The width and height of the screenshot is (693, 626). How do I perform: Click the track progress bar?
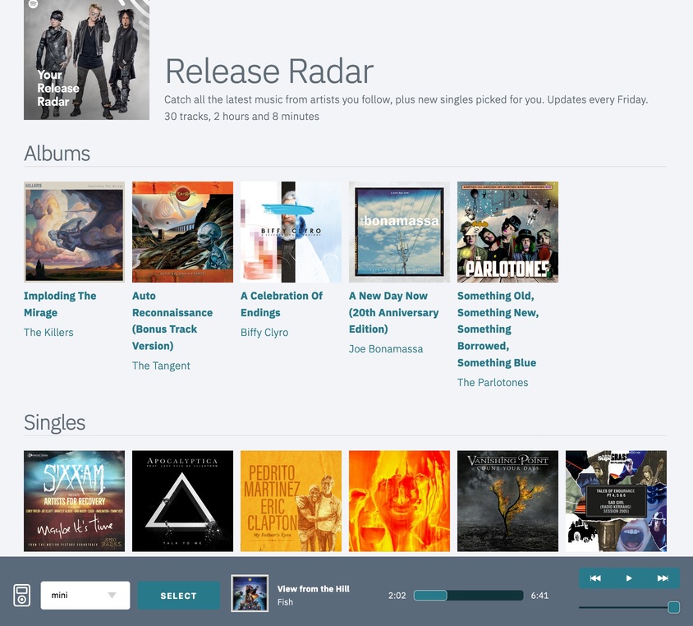[469, 596]
